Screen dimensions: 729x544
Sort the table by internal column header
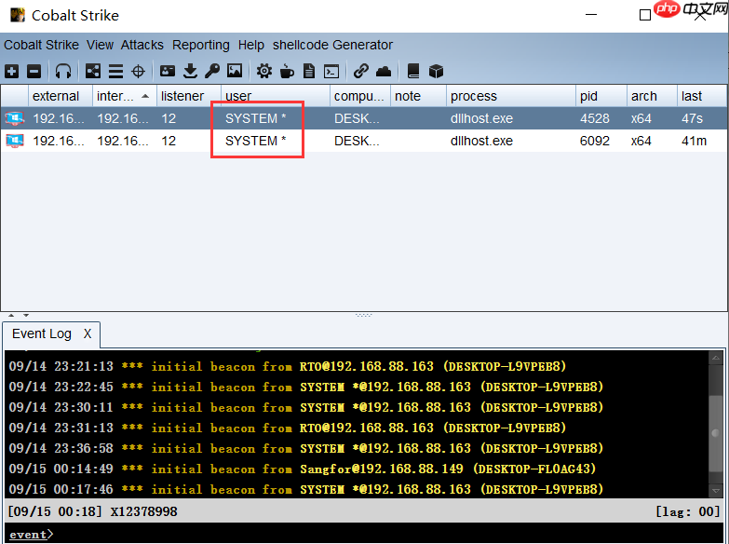pos(116,96)
